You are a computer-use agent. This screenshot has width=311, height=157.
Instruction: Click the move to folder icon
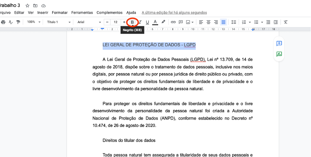pyautogui.click(x=35, y=6)
